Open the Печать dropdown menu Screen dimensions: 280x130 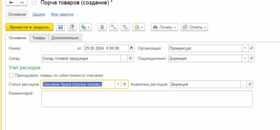click(165, 27)
